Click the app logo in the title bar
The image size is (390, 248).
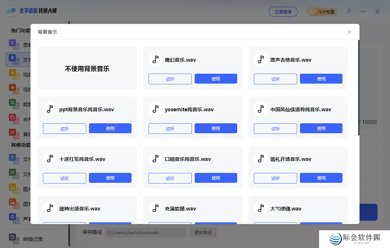coord(11,11)
